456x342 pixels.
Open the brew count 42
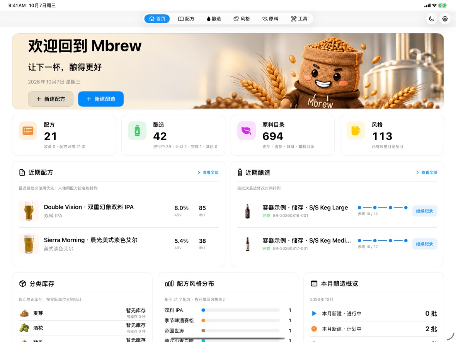pyautogui.click(x=160, y=136)
